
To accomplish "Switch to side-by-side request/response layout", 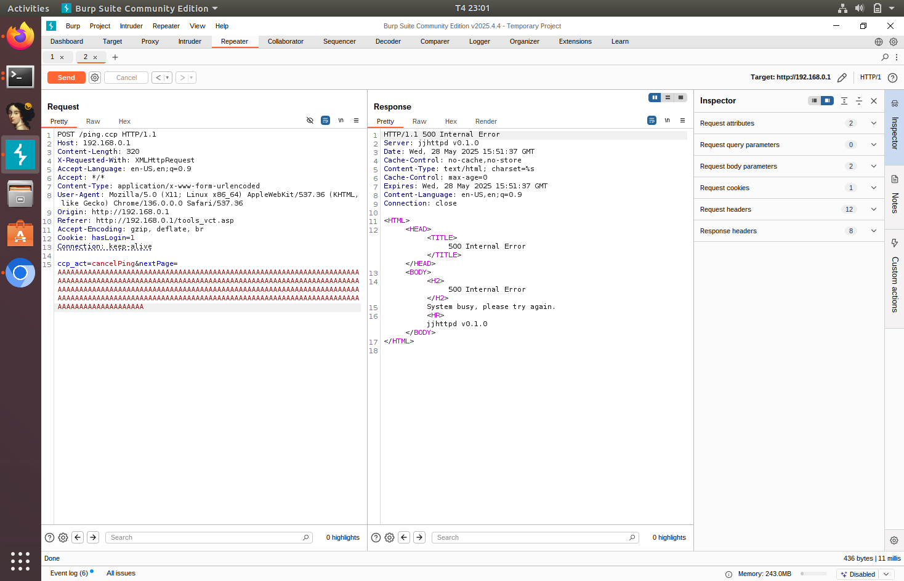I will [655, 97].
